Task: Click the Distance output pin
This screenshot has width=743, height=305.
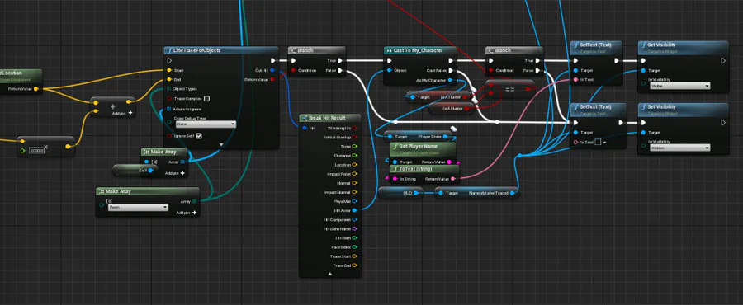Action: [354, 156]
